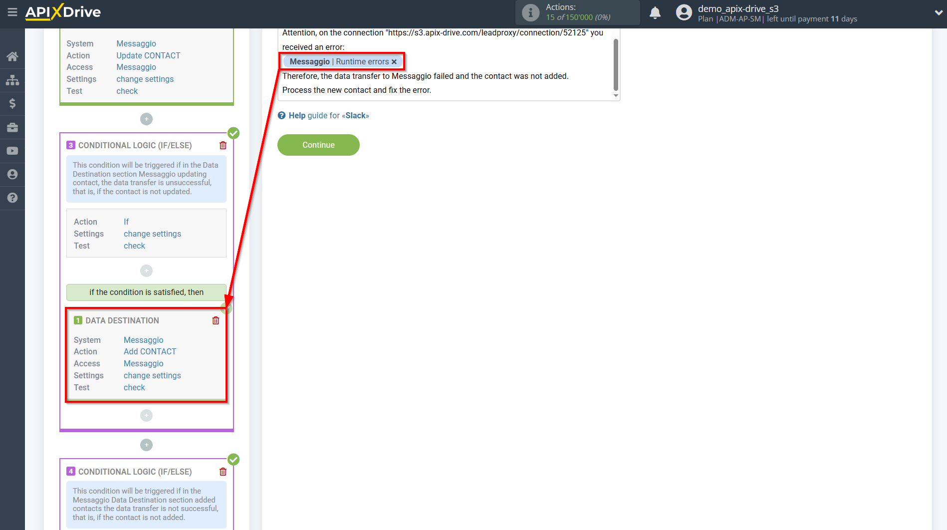Viewport: 947px width, 530px height.
Task: Open the home dashboard icon
Action: click(x=12, y=56)
